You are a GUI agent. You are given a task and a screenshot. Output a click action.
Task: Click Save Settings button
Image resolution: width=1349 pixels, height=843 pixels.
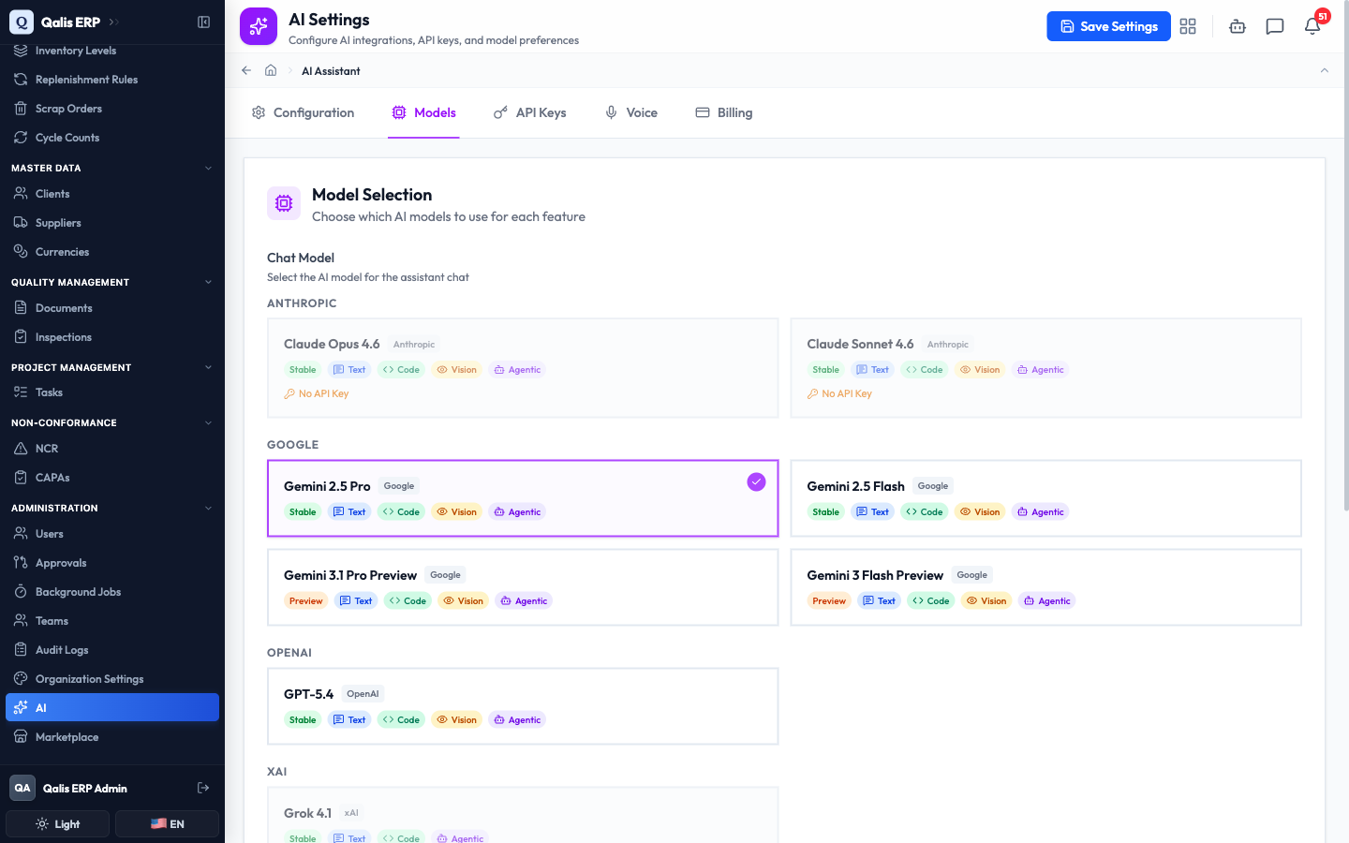point(1108,26)
